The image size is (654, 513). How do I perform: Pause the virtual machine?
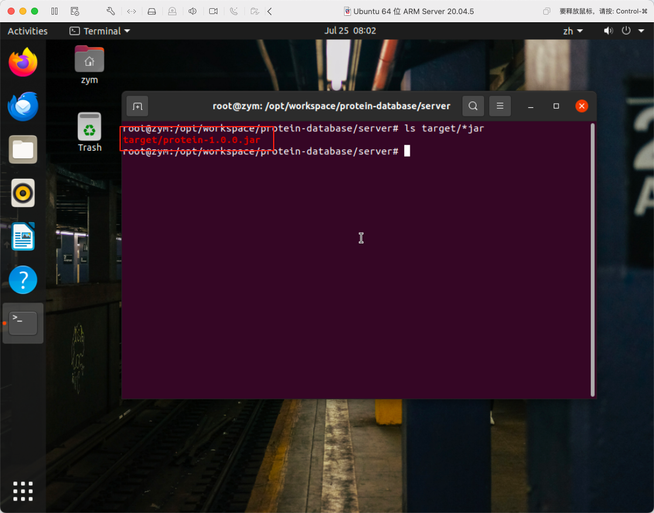53,11
